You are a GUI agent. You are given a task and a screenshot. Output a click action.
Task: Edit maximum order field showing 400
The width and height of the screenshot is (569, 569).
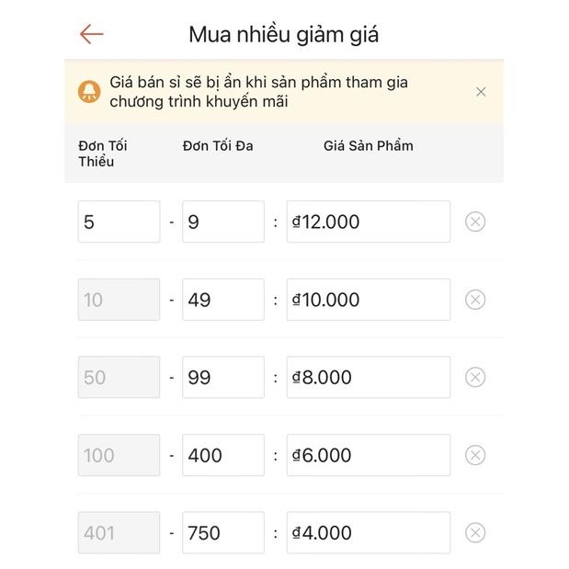point(222,455)
